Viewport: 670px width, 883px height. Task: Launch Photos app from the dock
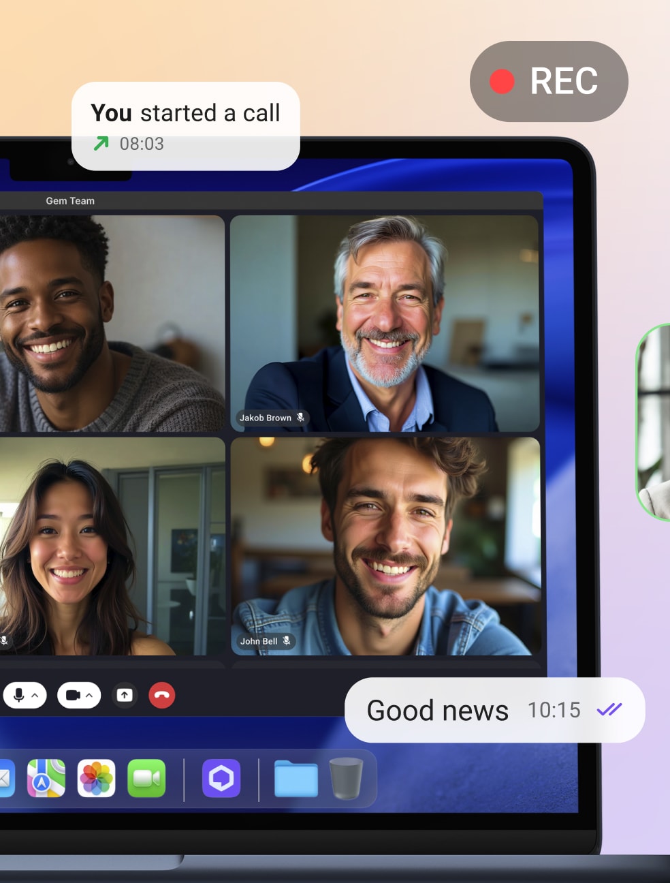tap(96, 778)
